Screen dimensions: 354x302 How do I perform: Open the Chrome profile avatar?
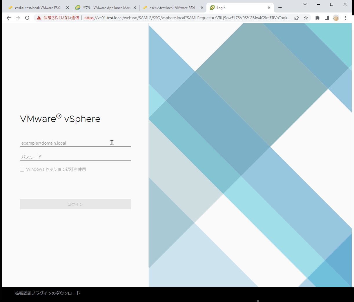(x=336, y=18)
